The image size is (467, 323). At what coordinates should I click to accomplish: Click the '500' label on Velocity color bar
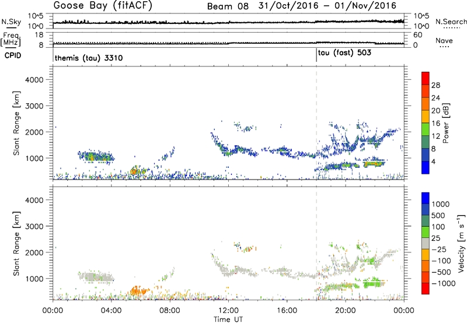point(438,216)
